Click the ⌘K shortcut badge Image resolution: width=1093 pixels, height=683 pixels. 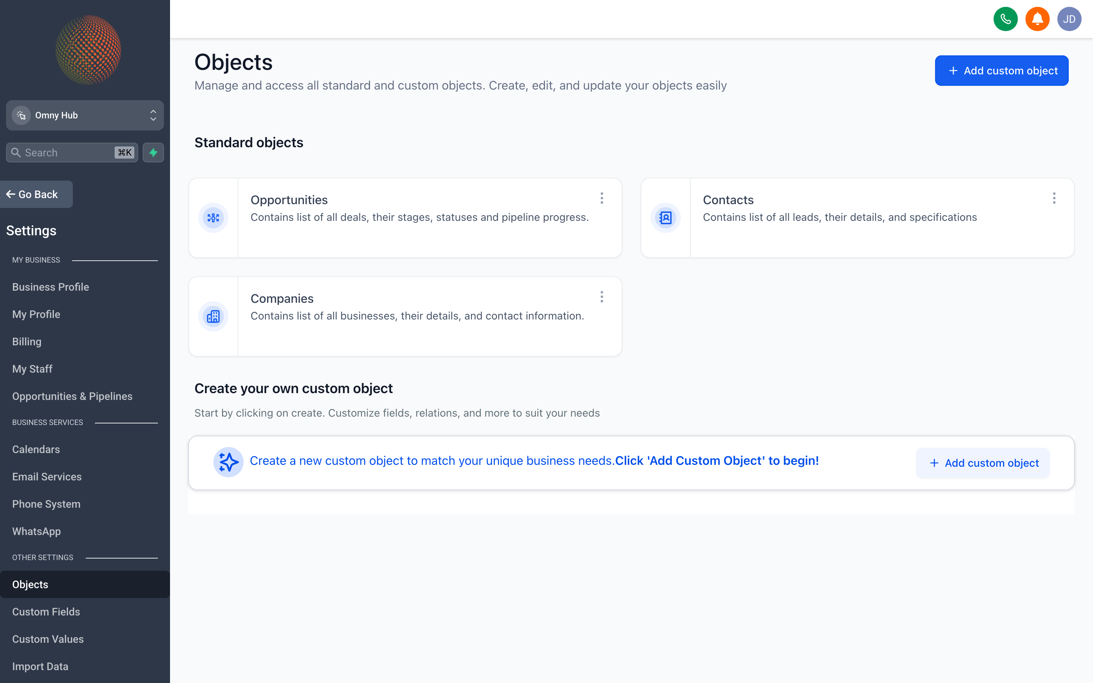(x=124, y=153)
